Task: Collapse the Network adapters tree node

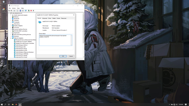Action: pos(11,38)
